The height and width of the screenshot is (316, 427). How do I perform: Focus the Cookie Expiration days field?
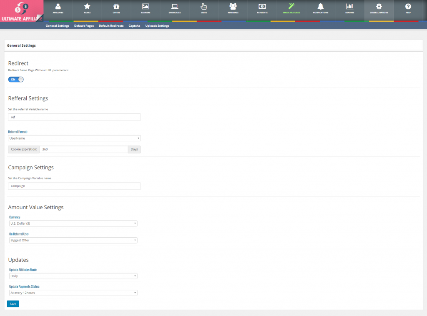(84, 149)
